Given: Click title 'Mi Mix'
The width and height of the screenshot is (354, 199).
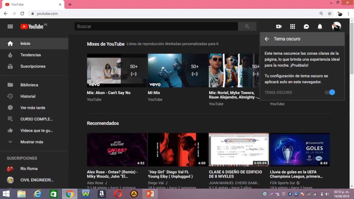Looking at the screenshot, I should tap(154, 93).
